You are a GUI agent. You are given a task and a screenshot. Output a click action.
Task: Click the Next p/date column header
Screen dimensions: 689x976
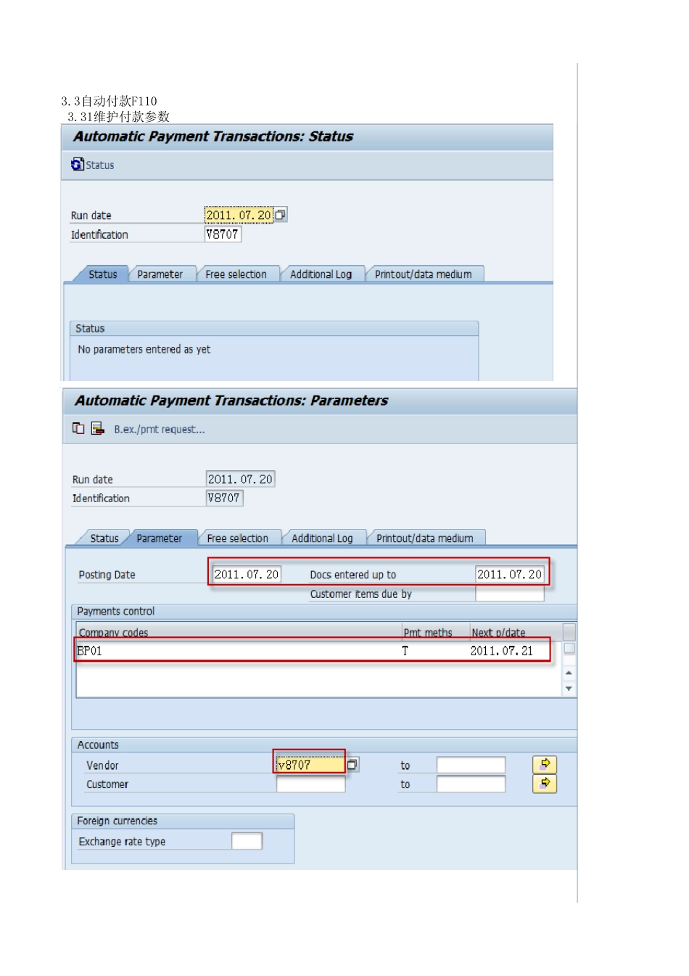tap(515, 632)
